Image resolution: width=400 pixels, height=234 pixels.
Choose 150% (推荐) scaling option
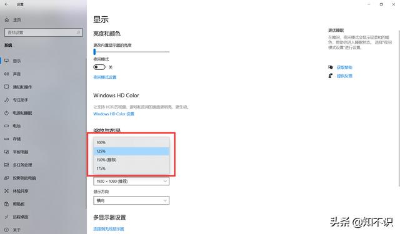[x=131, y=160]
